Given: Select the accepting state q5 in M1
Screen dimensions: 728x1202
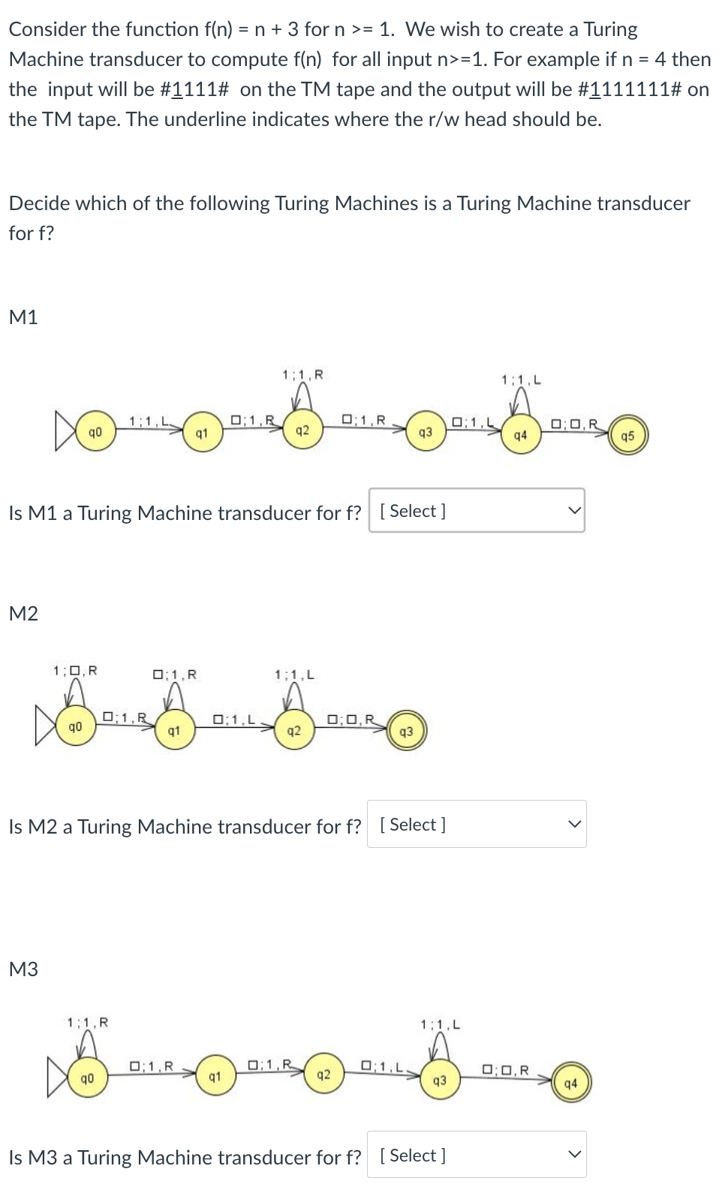Looking at the screenshot, I should (629, 434).
